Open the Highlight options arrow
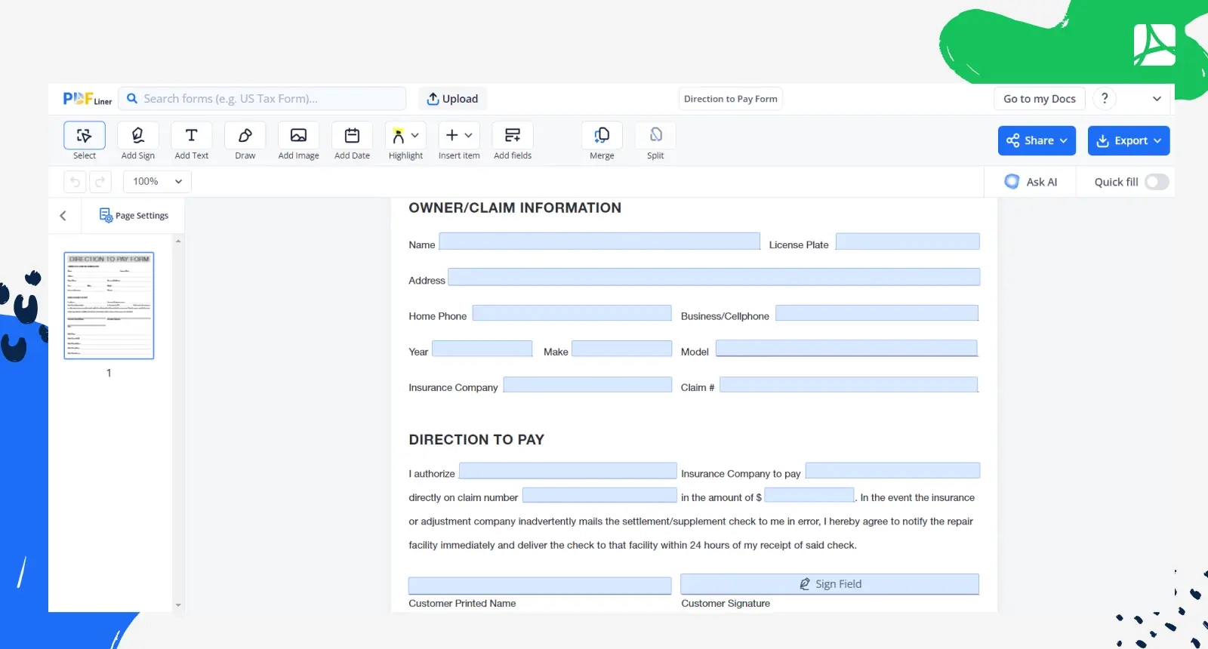 (x=415, y=136)
